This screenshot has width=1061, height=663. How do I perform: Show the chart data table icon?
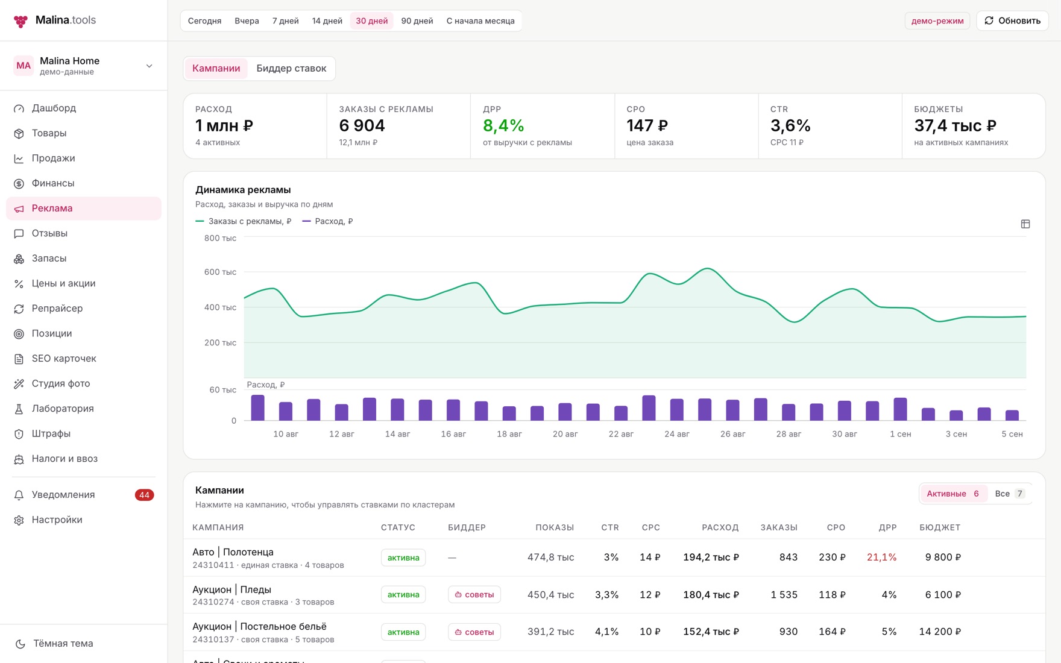pyautogui.click(x=1025, y=224)
